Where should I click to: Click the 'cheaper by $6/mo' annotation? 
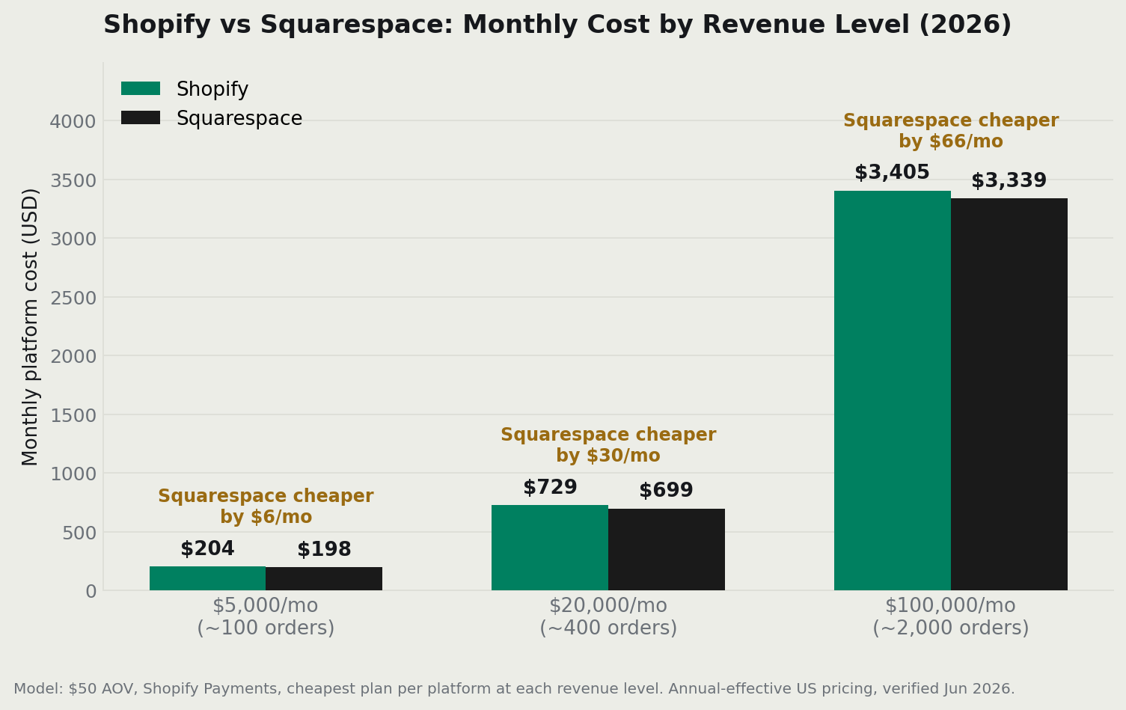[x=266, y=507]
